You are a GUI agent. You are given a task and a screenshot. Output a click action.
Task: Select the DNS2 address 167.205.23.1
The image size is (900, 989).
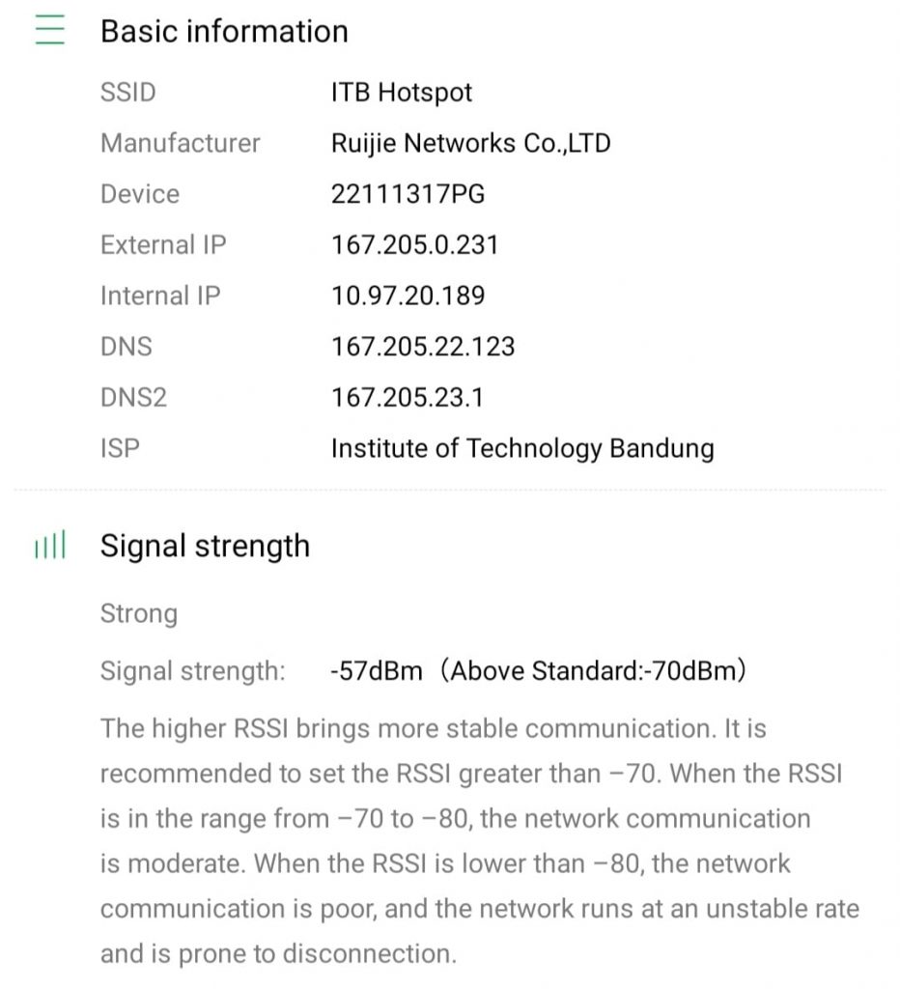click(x=407, y=397)
